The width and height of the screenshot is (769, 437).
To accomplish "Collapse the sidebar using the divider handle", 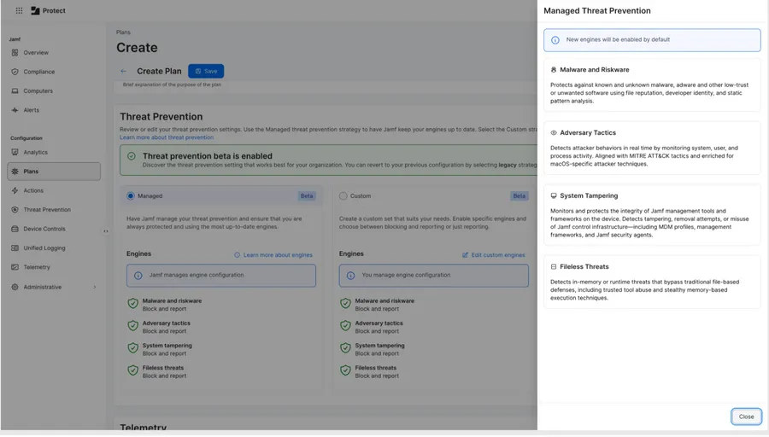I will point(106,231).
